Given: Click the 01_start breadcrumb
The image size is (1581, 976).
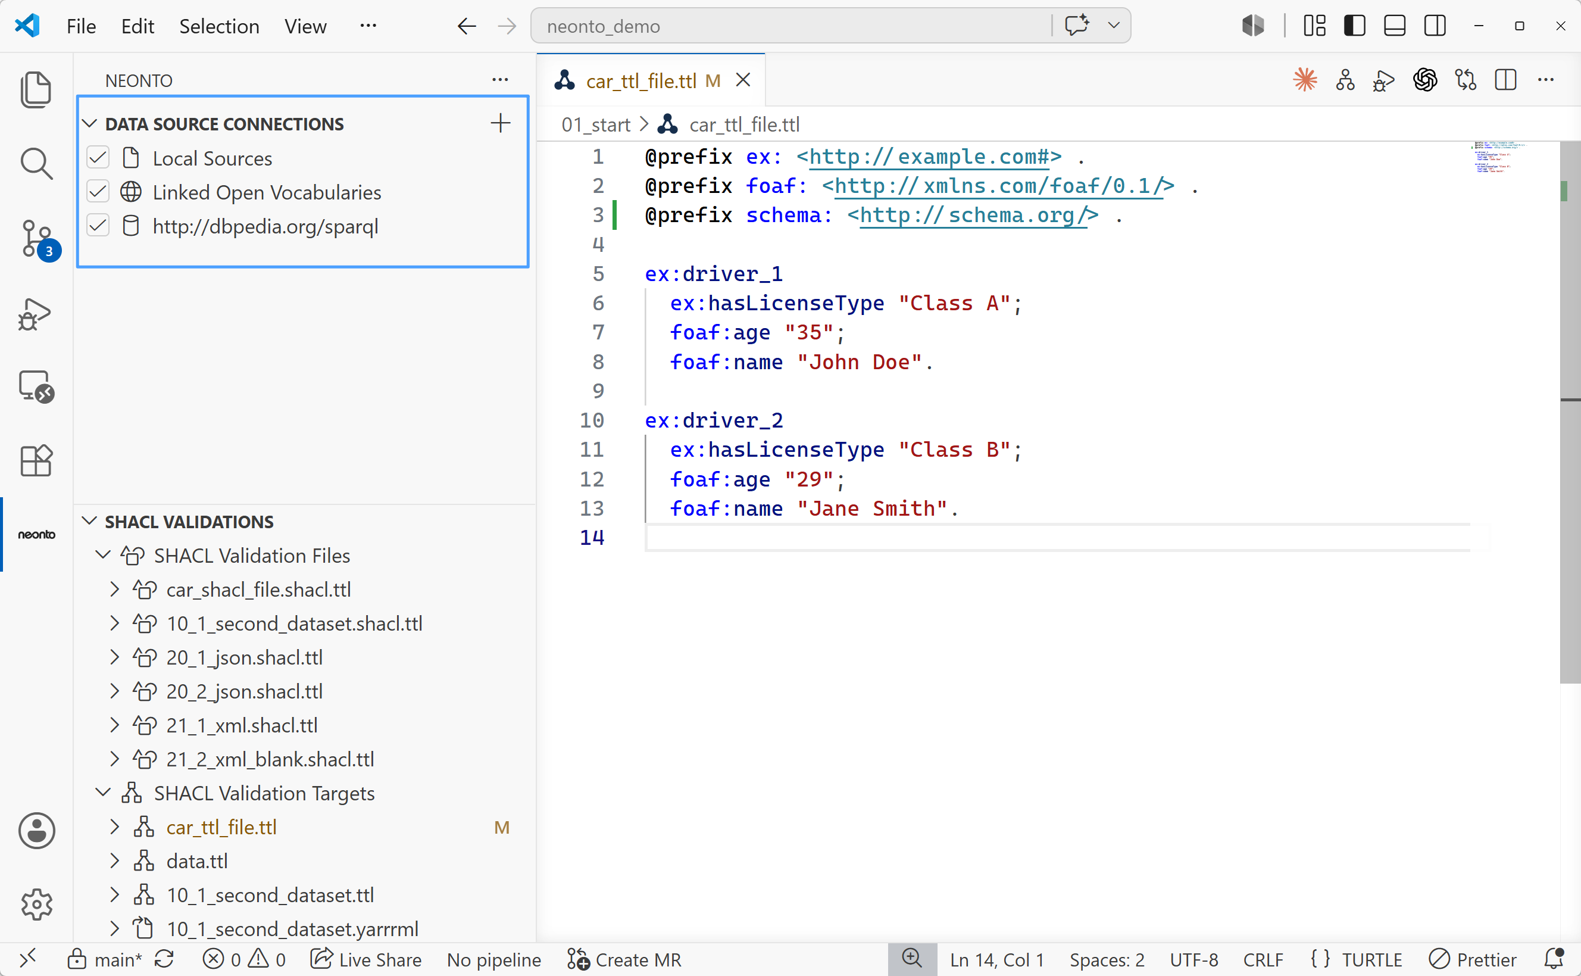Looking at the screenshot, I should tap(595, 124).
